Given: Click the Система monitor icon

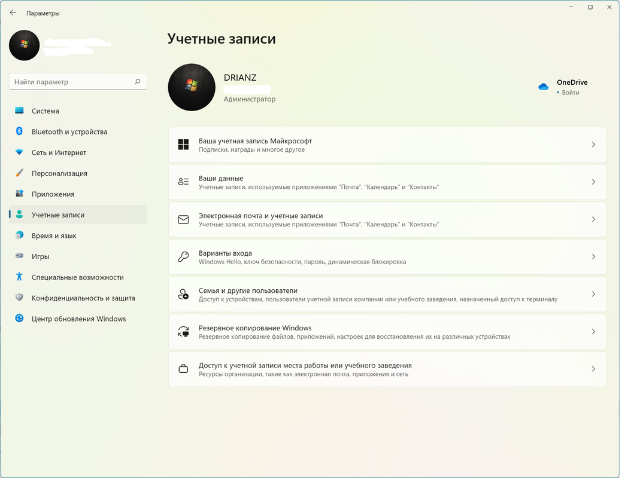Looking at the screenshot, I should coord(19,111).
